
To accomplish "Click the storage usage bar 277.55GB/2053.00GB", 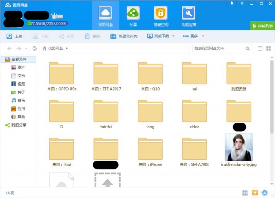I will point(47,24).
